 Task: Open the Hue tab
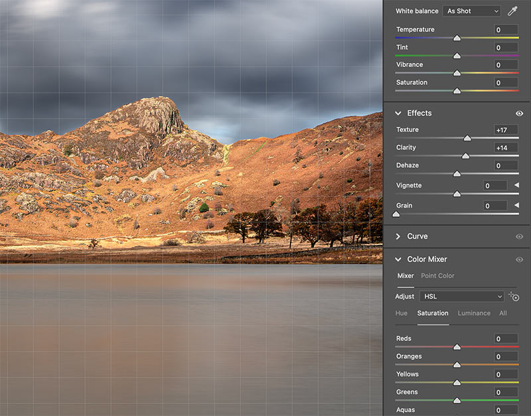coord(402,313)
